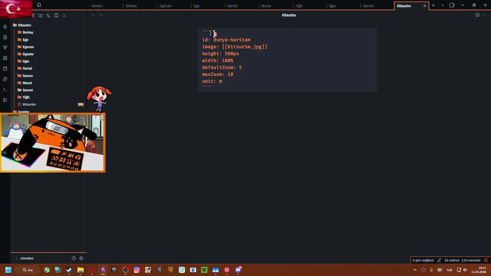Click the edit mode pencil in status bar
Viewport: 491px width, 276px height.
coord(439,260)
